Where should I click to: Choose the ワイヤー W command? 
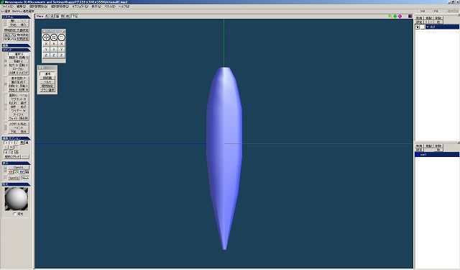click(x=18, y=110)
